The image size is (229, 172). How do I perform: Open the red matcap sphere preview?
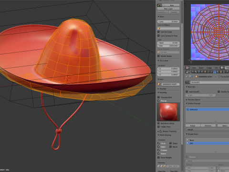coord(168,112)
